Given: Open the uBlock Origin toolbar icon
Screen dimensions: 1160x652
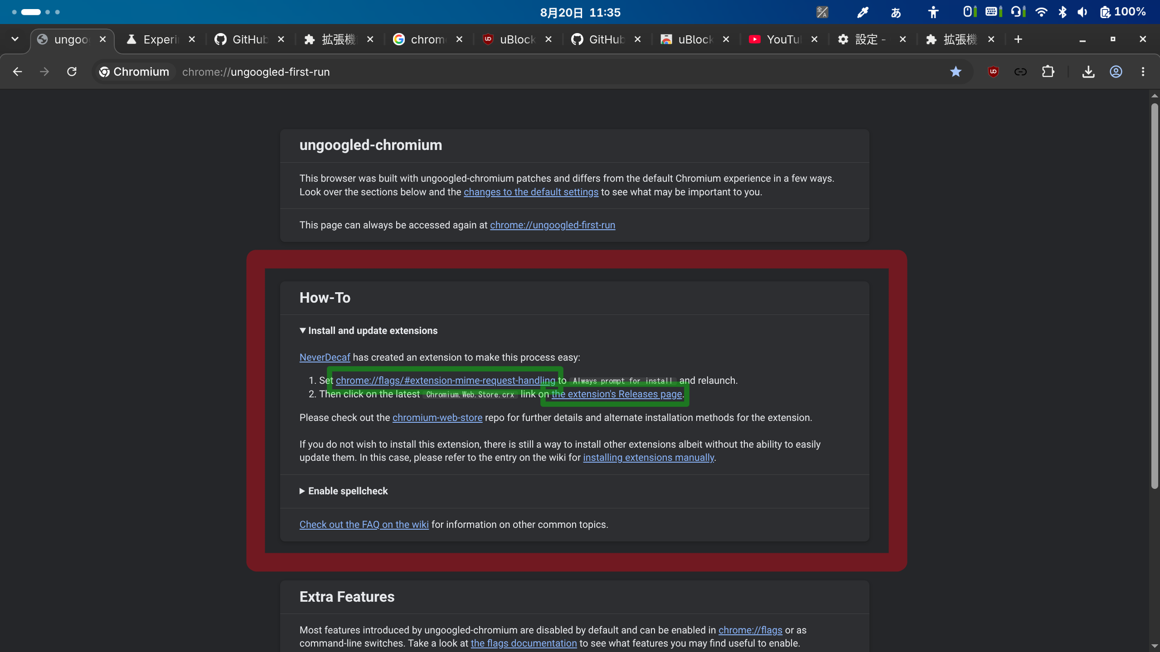Looking at the screenshot, I should point(993,72).
